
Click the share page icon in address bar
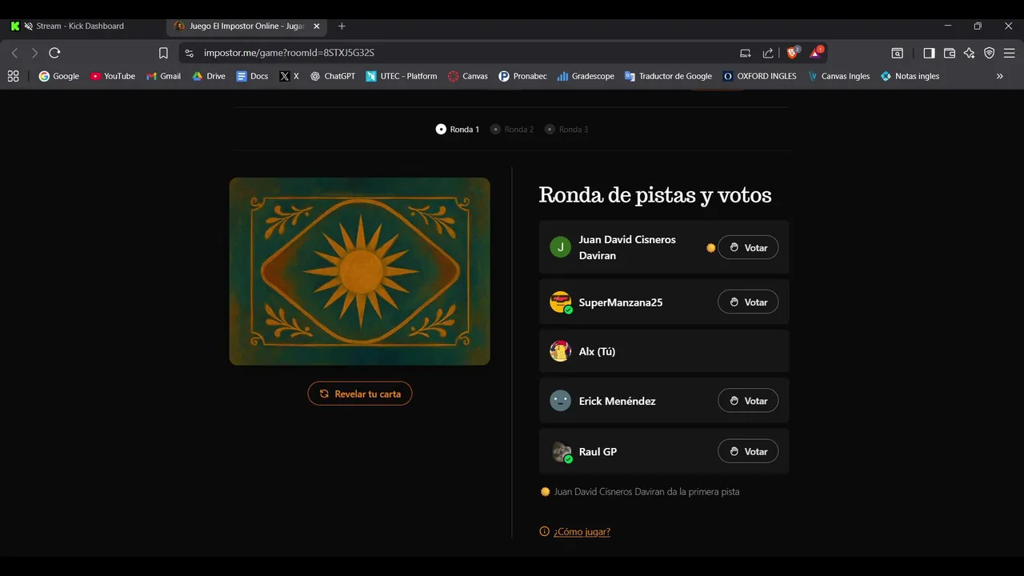pyautogui.click(x=768, y=53)
